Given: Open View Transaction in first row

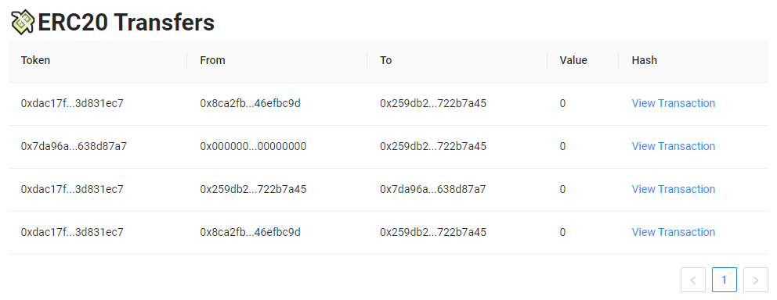Looking at the screenshot, I should 673,103.
